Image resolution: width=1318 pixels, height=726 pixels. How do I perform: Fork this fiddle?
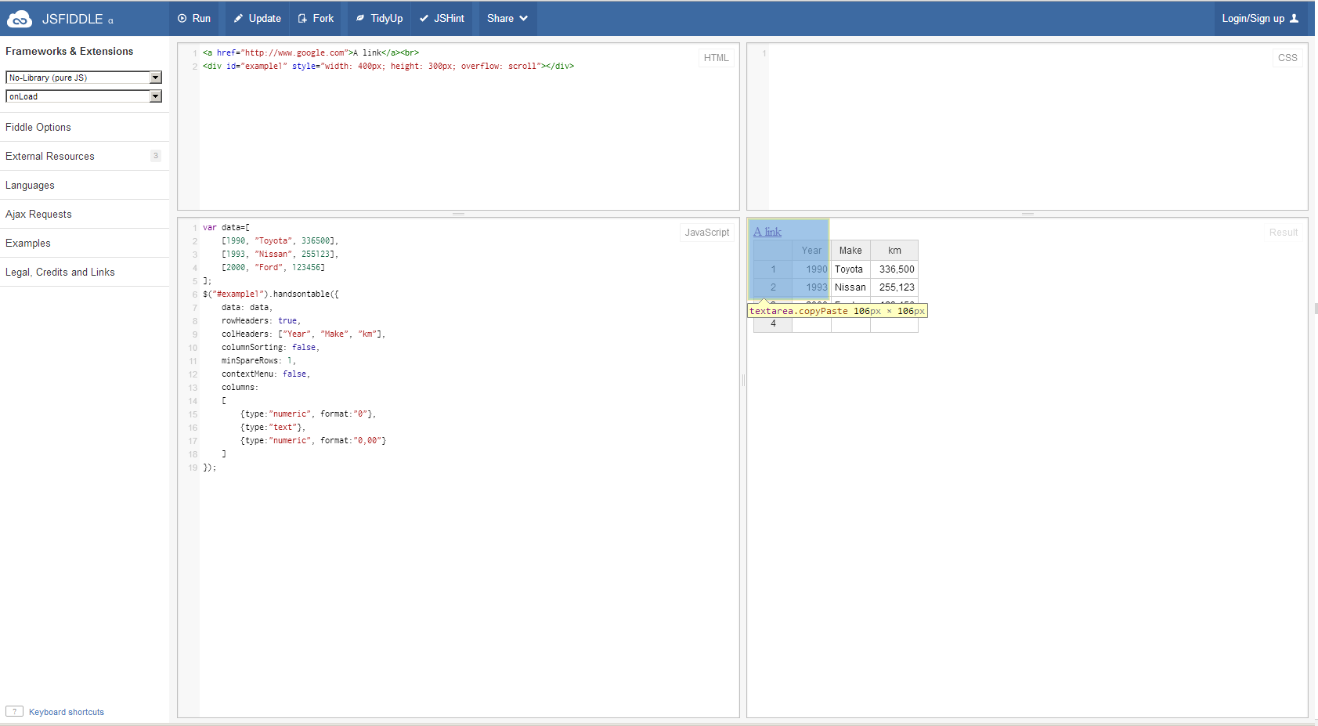coord(316,18)
